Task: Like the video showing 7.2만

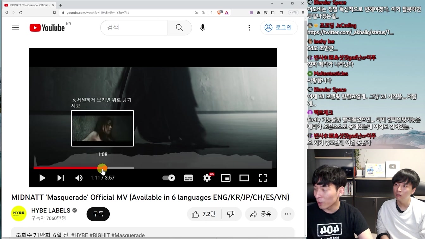Action: tap(204, 214)
